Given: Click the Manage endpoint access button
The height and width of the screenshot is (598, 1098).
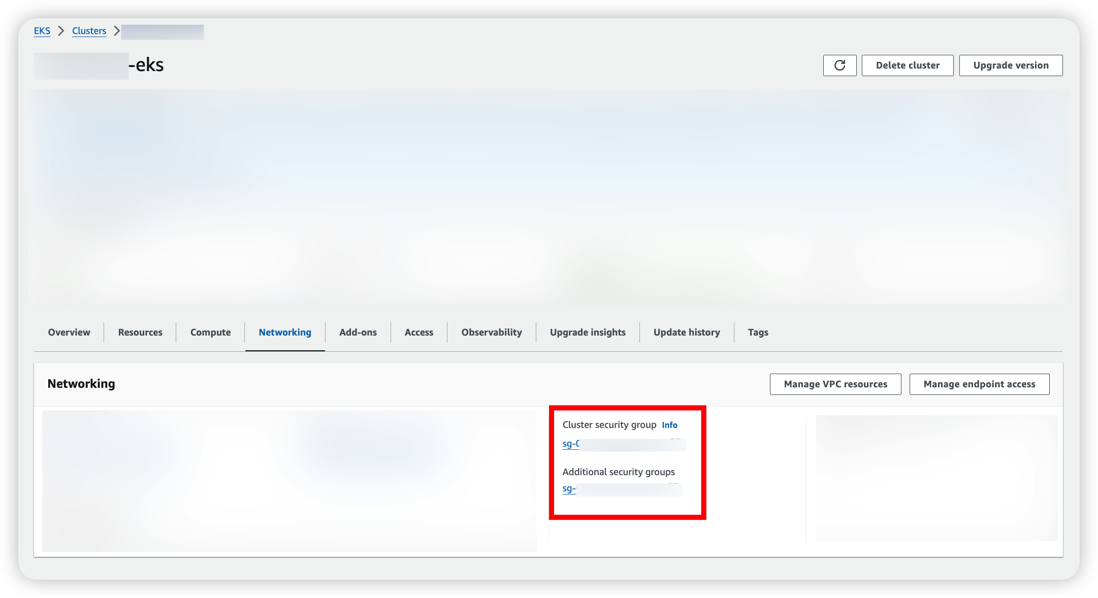Looking at the screenshot, I should pyautogui.click(x=979, y=384).
